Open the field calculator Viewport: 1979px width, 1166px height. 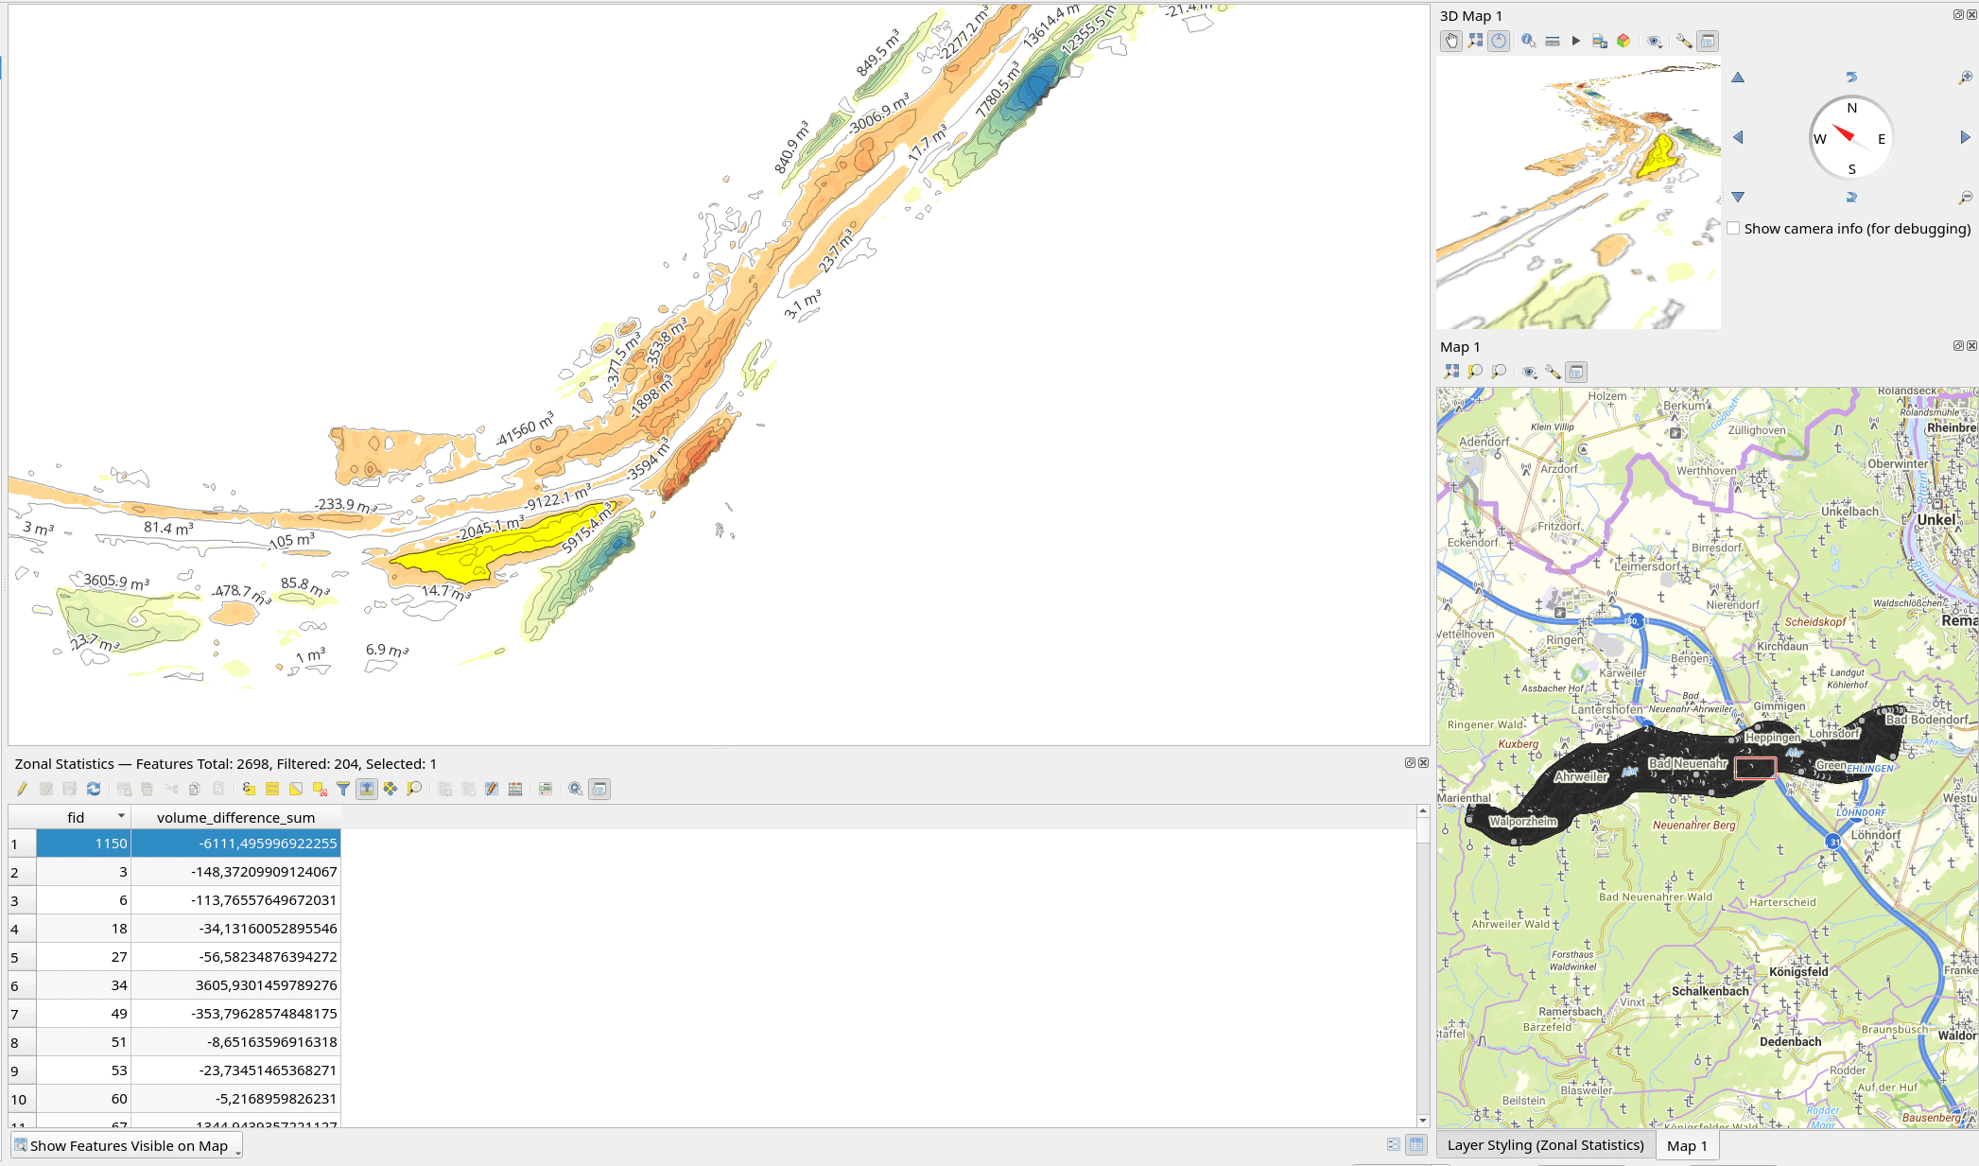[x=515, y=789]
